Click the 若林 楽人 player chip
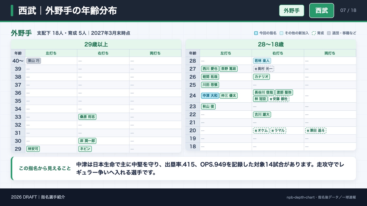 pos(262,61)
